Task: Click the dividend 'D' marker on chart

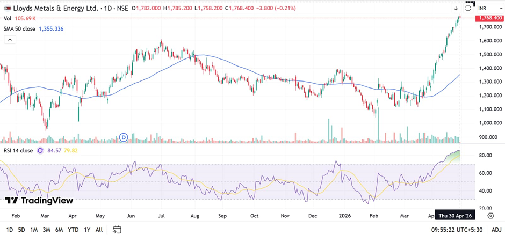Action: pyautogui.click(x=124, y=137)
